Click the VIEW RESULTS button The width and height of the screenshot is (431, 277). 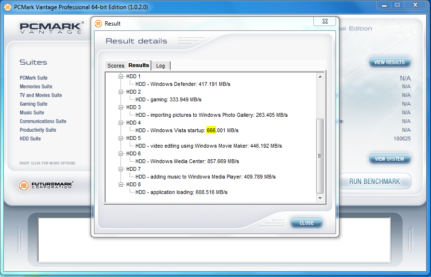pos(390,62)
